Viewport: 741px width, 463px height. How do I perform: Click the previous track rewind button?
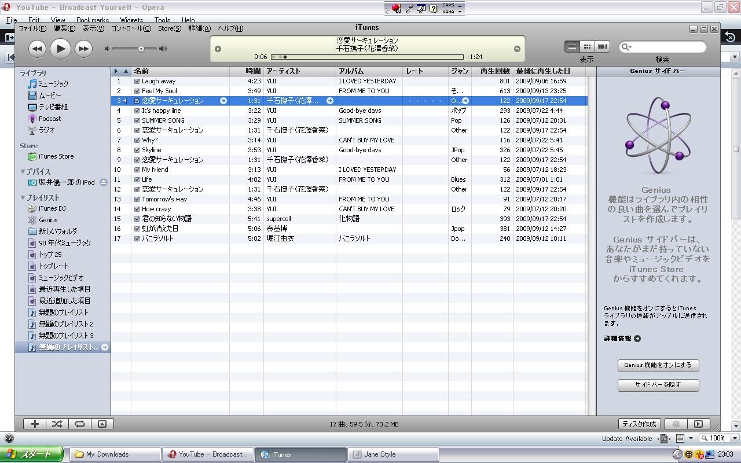pyautogui.click(x=37, y=49)
